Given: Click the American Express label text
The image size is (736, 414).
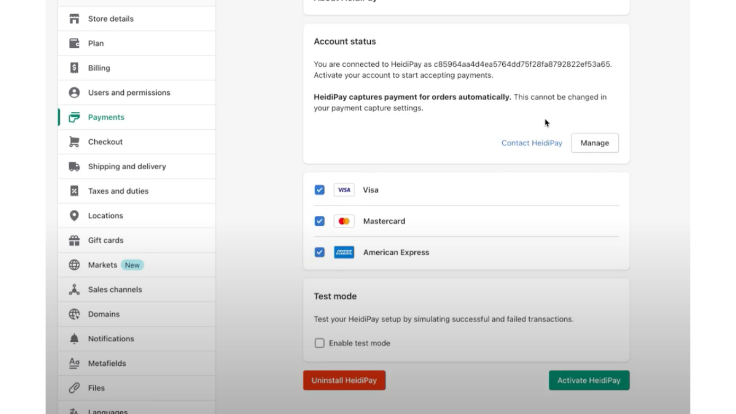Looking at the screenshot, I should (x=396, y=252).
